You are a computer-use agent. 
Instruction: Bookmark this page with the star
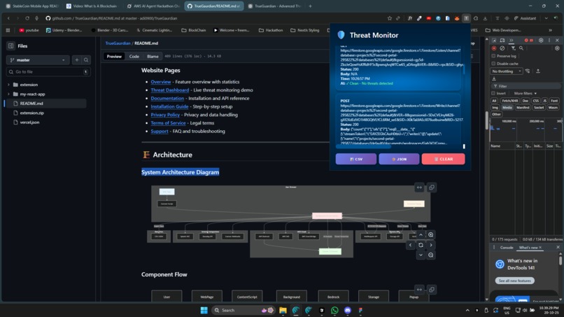[x=389, y=18]
